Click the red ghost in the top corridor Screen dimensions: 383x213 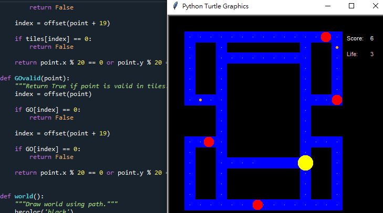tap(326, 37)
